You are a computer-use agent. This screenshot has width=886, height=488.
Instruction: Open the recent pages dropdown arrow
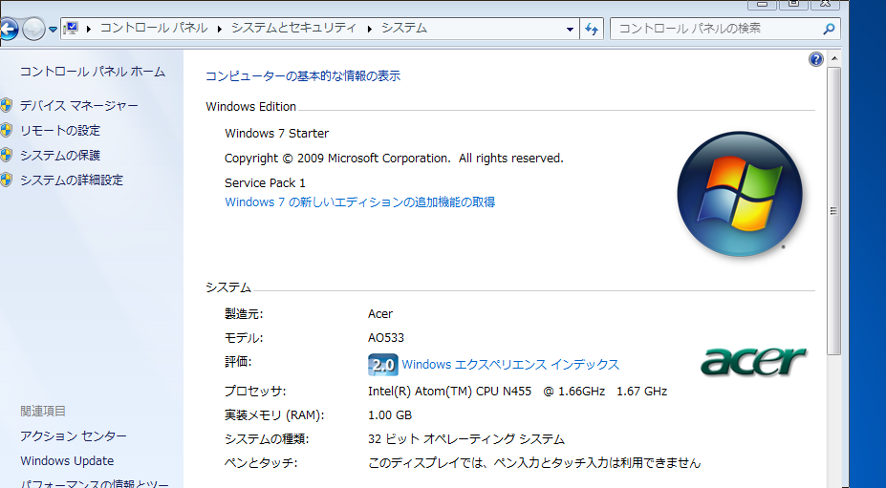53,29
